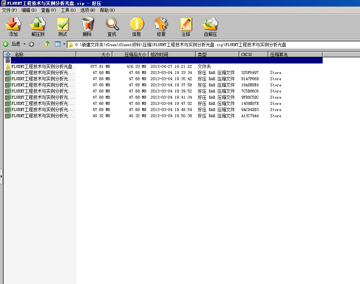Open the view mode dropdown arrow
Screen dimensions: 360x284
(x=64, y=44)
